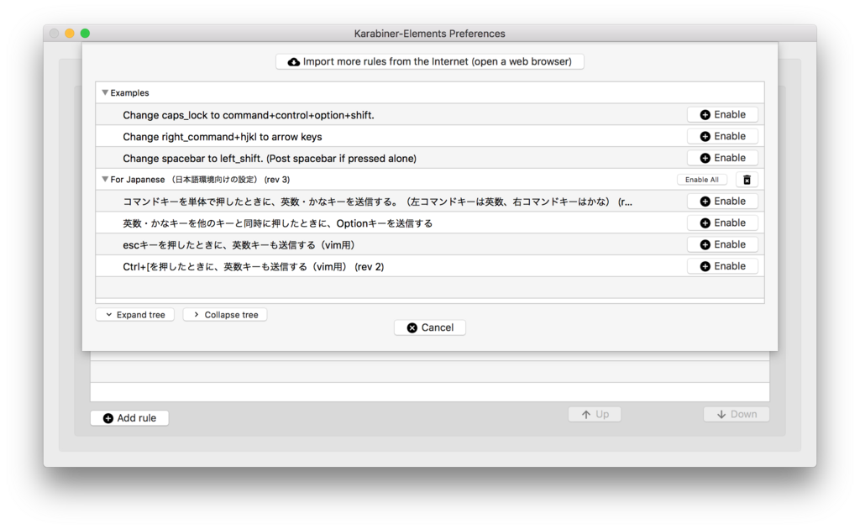Click the Expand tree button
This screenshot has width=860, height=529.
135,315
